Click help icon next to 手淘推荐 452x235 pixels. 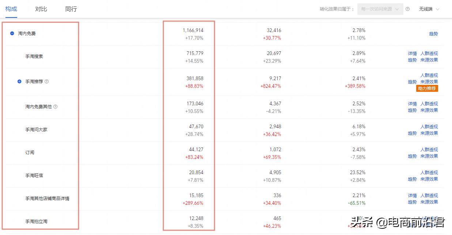click(46, 82)
